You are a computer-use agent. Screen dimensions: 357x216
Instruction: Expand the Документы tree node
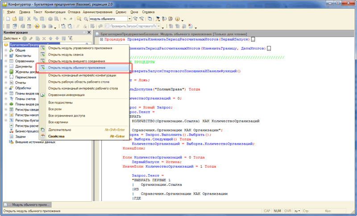click(x=6, y=66)
